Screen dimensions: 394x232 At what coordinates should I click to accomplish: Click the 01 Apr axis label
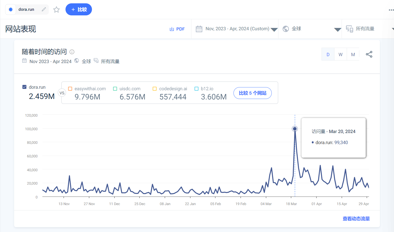click(317, 204)
